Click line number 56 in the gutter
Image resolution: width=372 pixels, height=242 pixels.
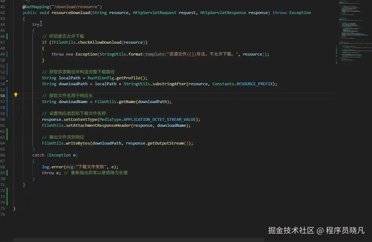pyautogui.click(x=3, y=96)
